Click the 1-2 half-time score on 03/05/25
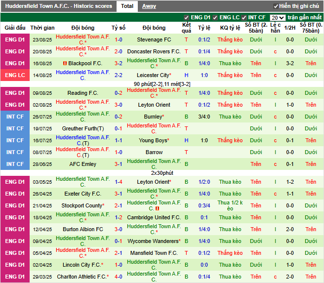 [290, 182]
